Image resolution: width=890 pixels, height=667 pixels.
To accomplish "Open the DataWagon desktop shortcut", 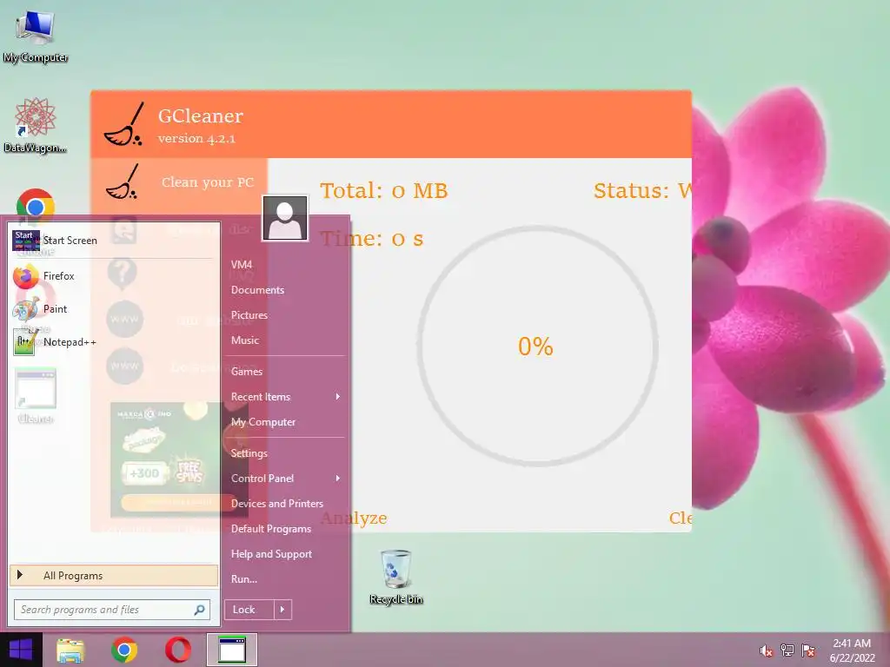I will point(35,125).
